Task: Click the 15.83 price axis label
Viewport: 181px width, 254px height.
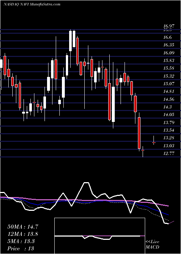Action: tap(169, 61)
